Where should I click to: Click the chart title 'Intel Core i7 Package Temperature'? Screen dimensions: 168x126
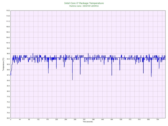tap(84, 3)
